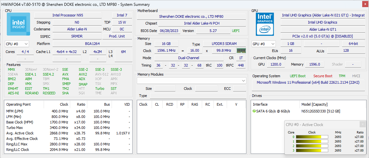
Task: Click the MFM (LPM) operating point row
Action: click(68, 111)
